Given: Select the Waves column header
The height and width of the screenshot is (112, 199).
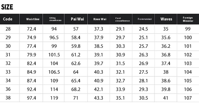Looking at the screenshot, I should (166, 19).
